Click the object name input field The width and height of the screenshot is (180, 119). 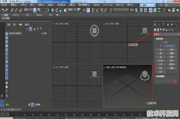165,81
